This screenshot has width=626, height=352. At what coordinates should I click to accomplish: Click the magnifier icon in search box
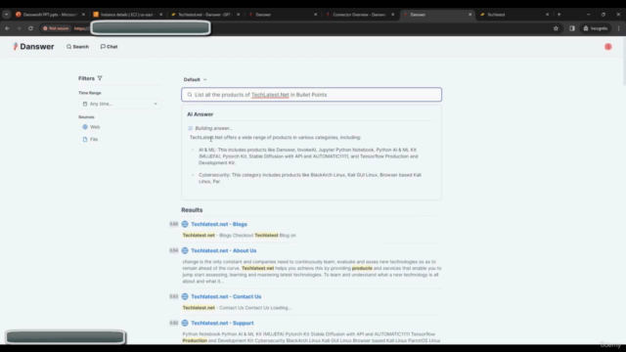click(x=190, y=95)
